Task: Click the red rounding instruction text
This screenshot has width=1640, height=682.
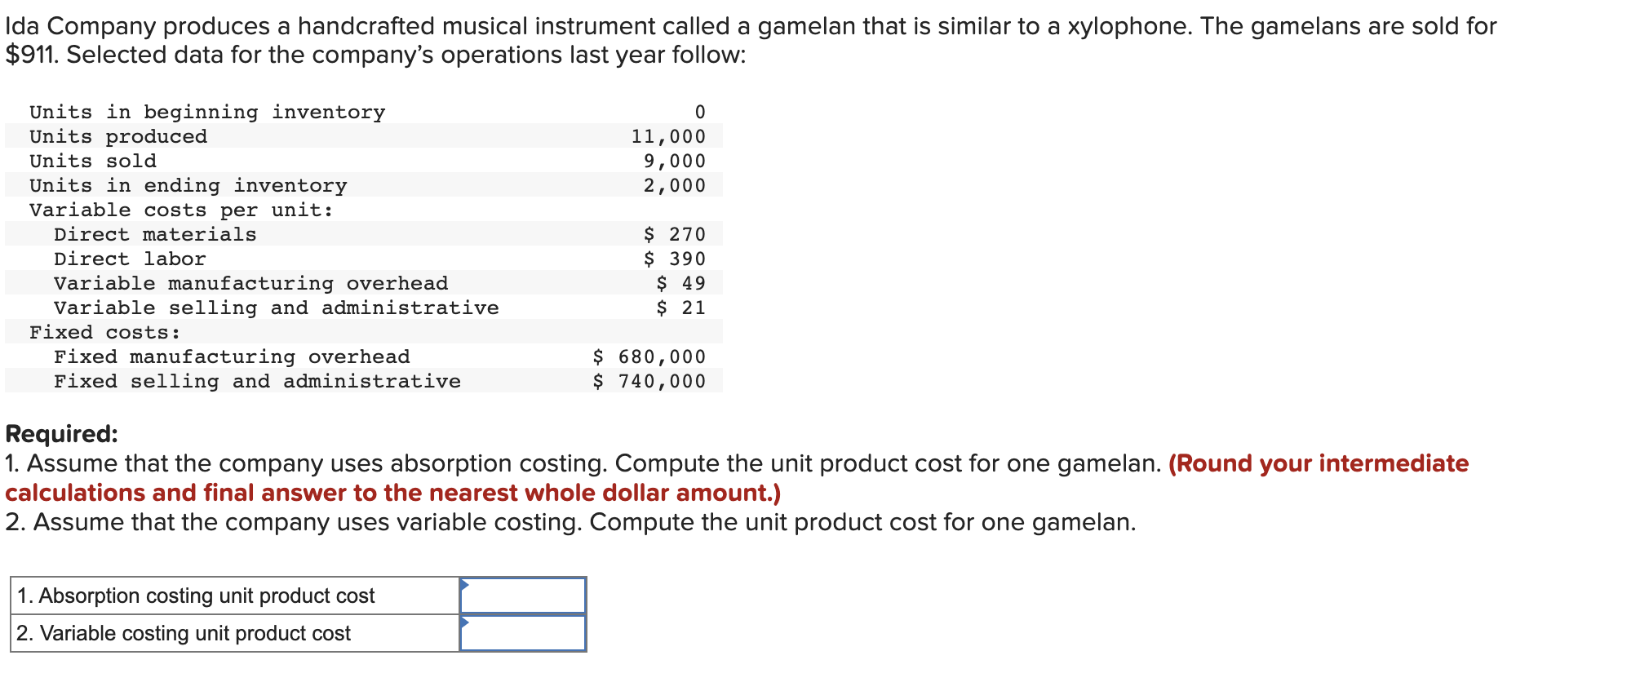Action: [737, 478]
